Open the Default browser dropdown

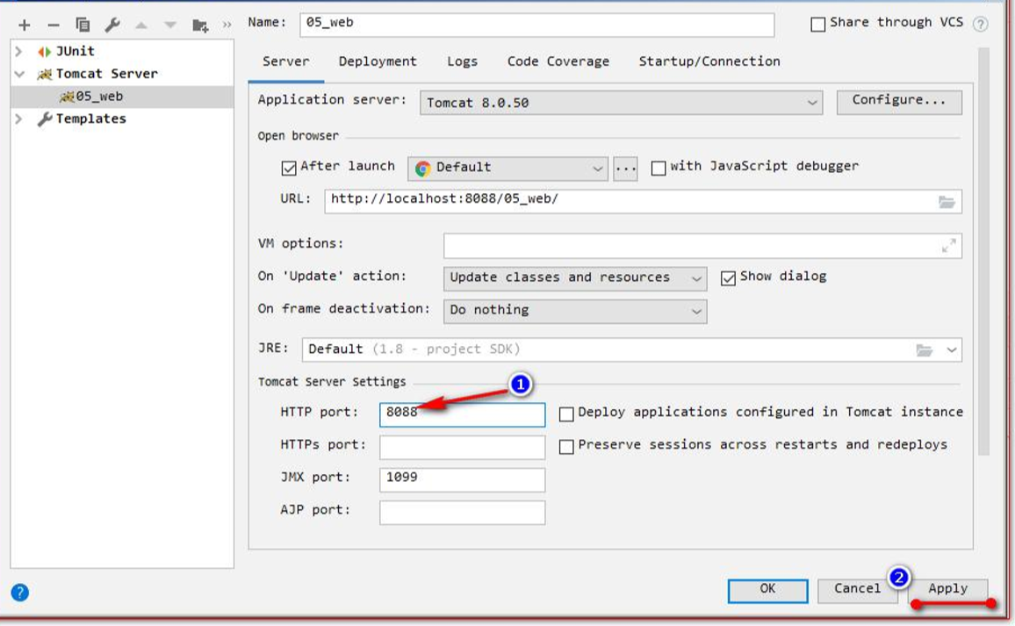(x=507, y=169)
